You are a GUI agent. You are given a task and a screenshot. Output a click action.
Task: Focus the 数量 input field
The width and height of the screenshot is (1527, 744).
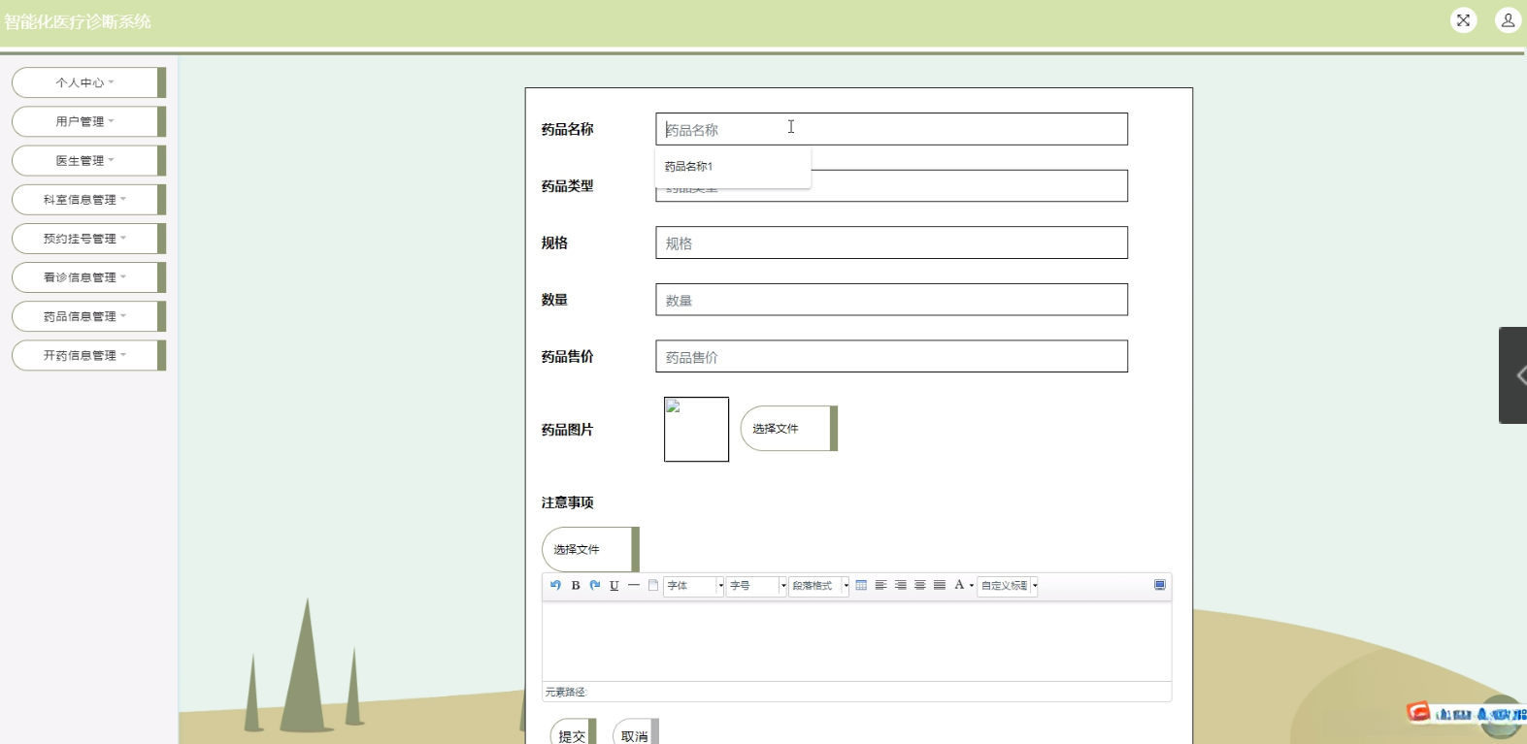(x=891, y=300)
